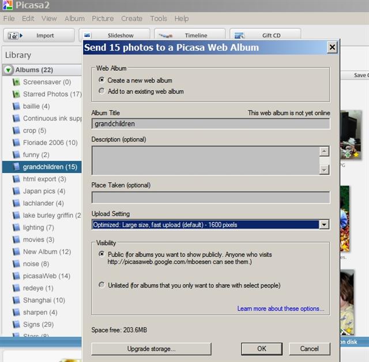Click the Shanghai album icon
The height and width of the screenshot is (362, 369).
(16, 300)
